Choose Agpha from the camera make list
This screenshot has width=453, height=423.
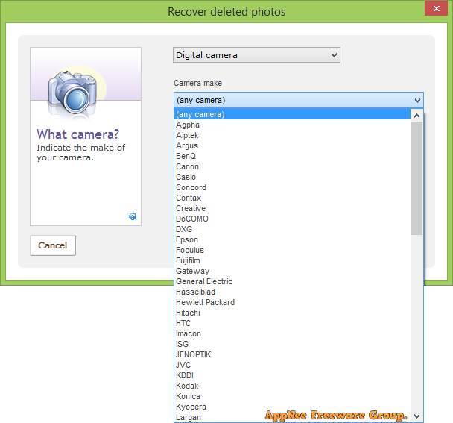coord(292,125)
